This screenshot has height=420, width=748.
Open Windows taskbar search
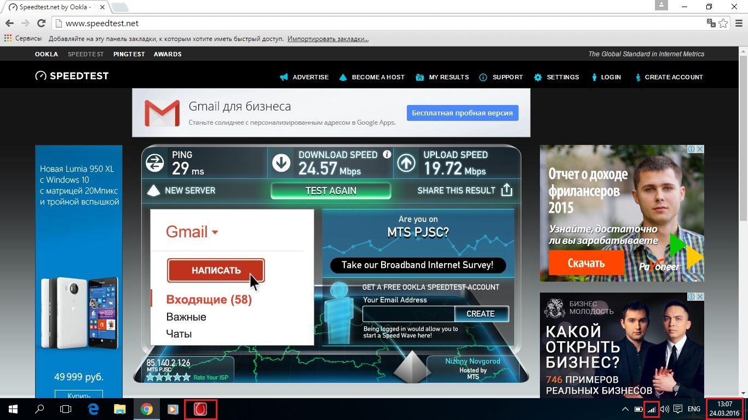click(39, 409)
